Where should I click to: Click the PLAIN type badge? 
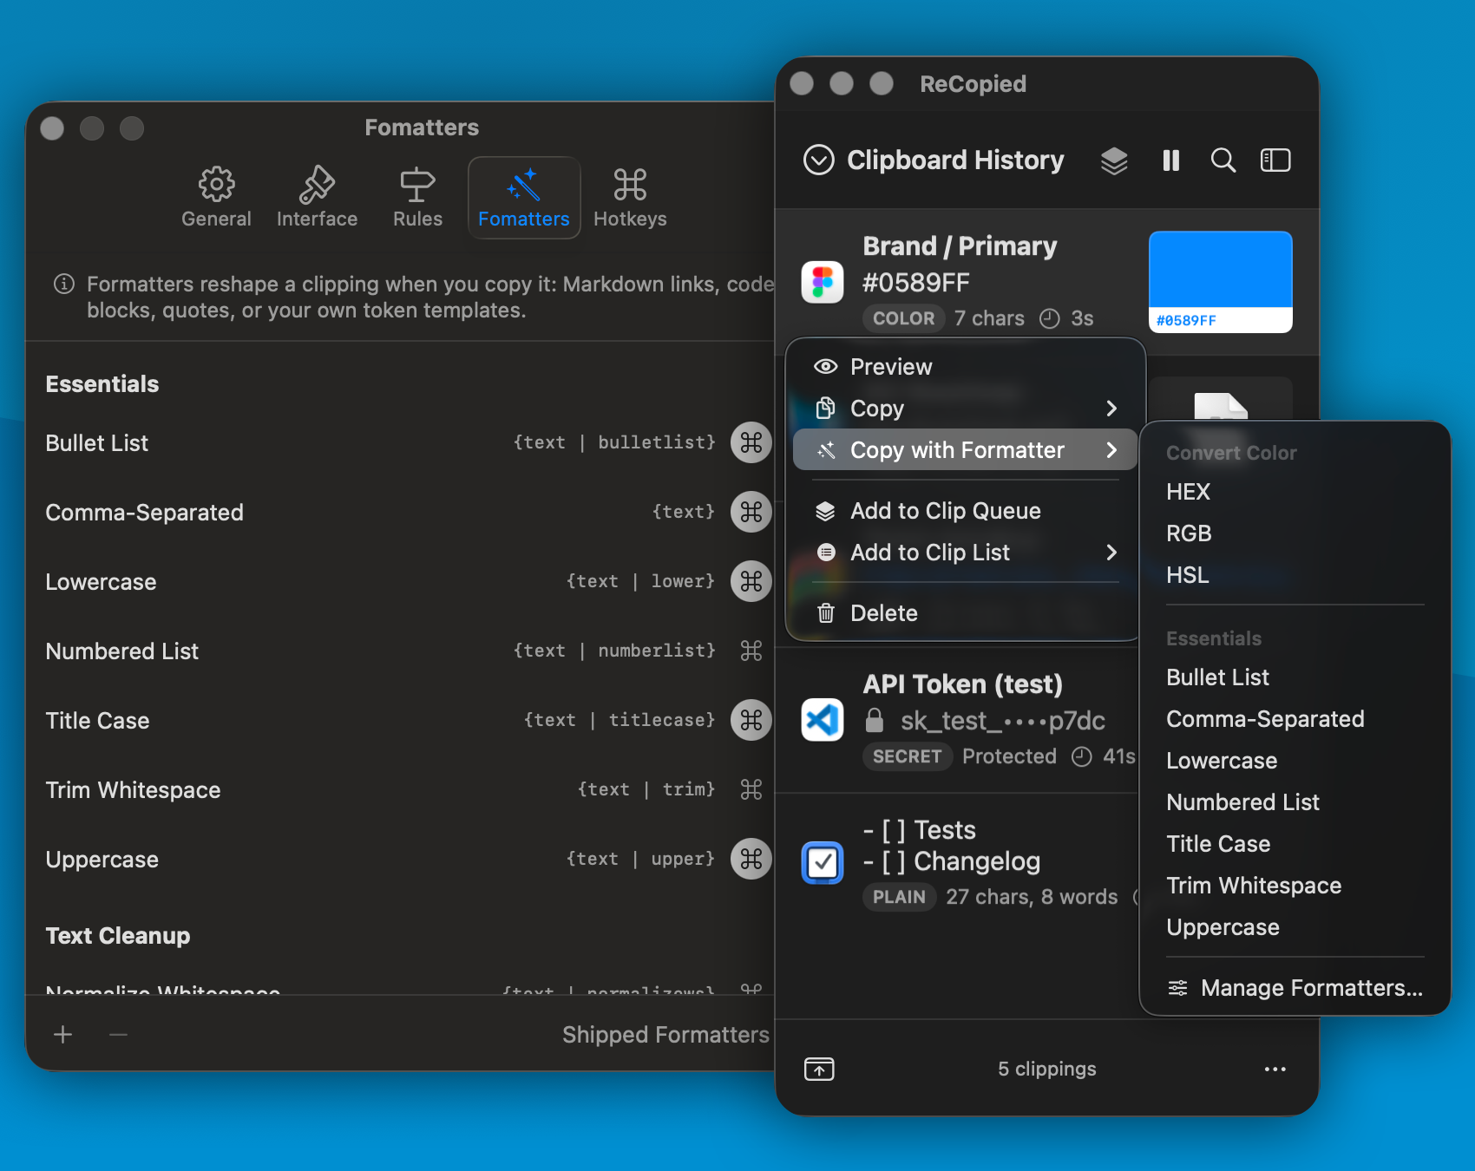tap(899, 897)
